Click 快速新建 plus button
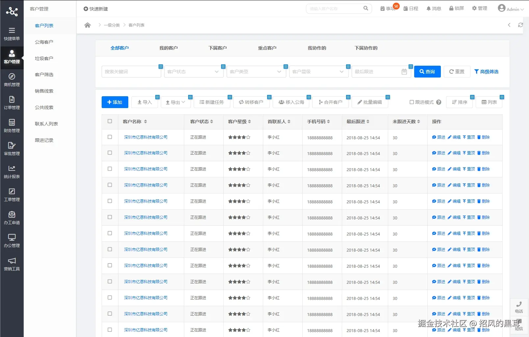Viewport: 529px width, 337px height. pyautogui.click(x=96, y=9)
